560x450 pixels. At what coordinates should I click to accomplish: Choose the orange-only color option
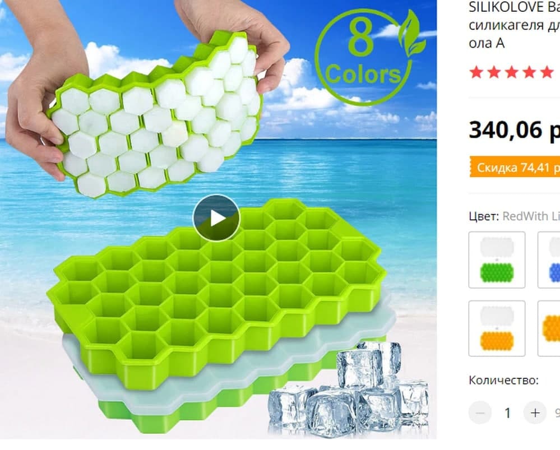(x=549, y=328)
